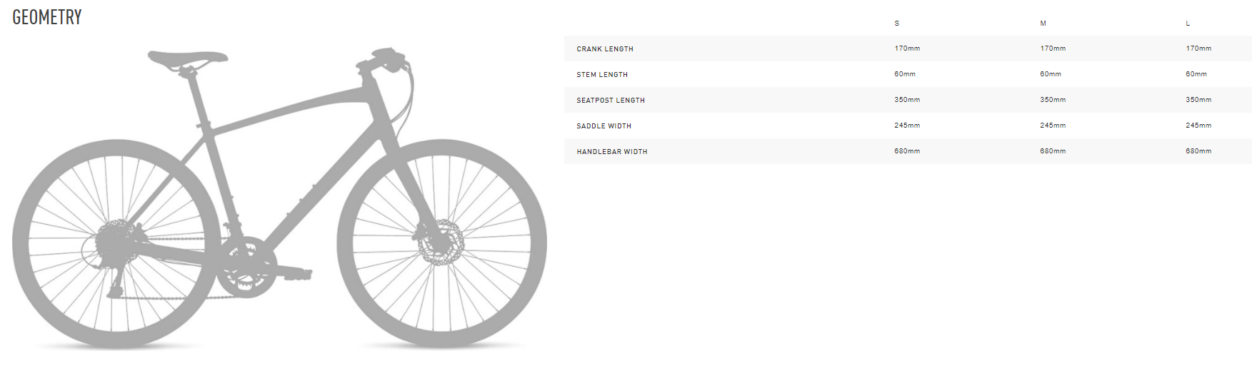Click the Seatpost Length row label
This screenshot has width=1252, height=368.
click(x=611, y=101)
